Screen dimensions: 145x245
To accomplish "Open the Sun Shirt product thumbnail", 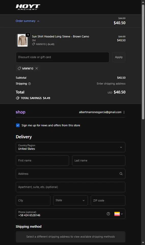I will point(22,40).
